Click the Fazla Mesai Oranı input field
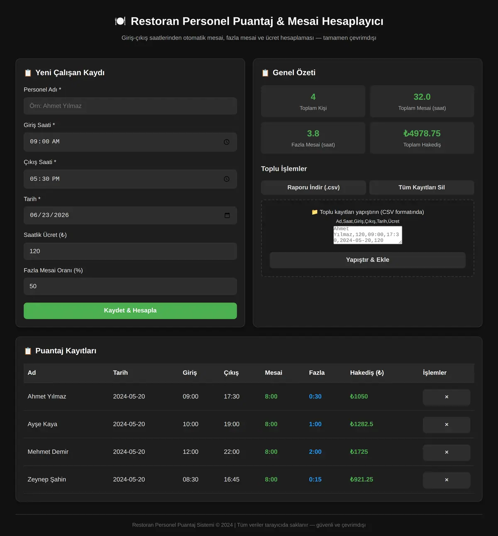Screen dimensions: 498x536 130,286
